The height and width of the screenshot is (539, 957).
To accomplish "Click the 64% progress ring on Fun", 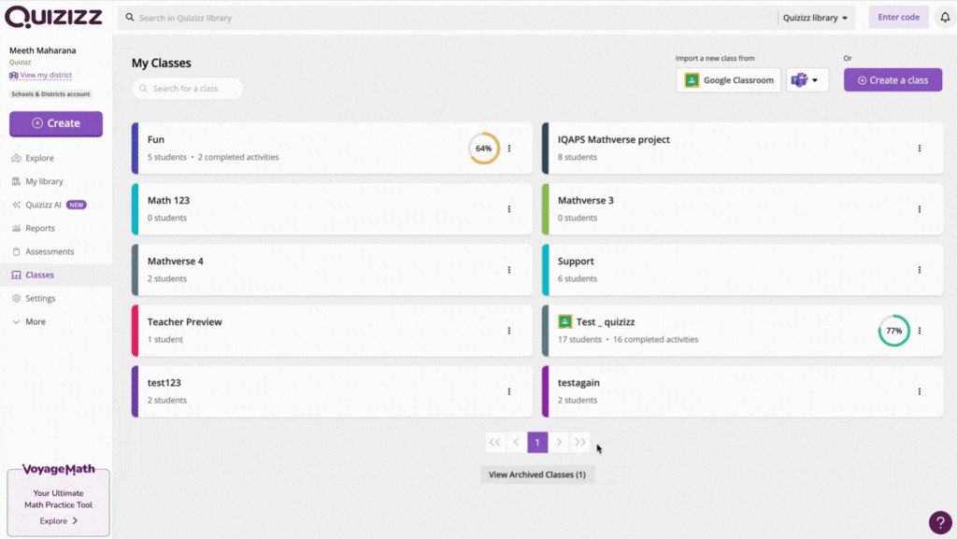I will pyautogui.click(x=484, y=149).
